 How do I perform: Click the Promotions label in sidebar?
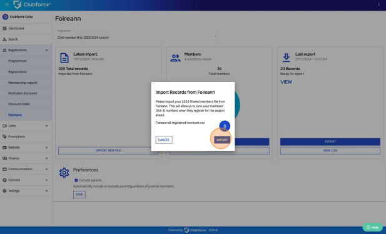pos(17,136)
